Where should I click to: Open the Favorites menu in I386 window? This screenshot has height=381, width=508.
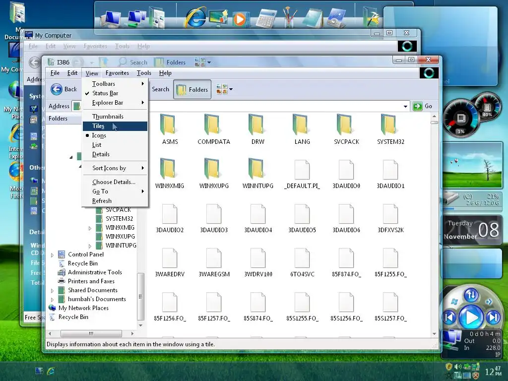(x=117, y=73)
